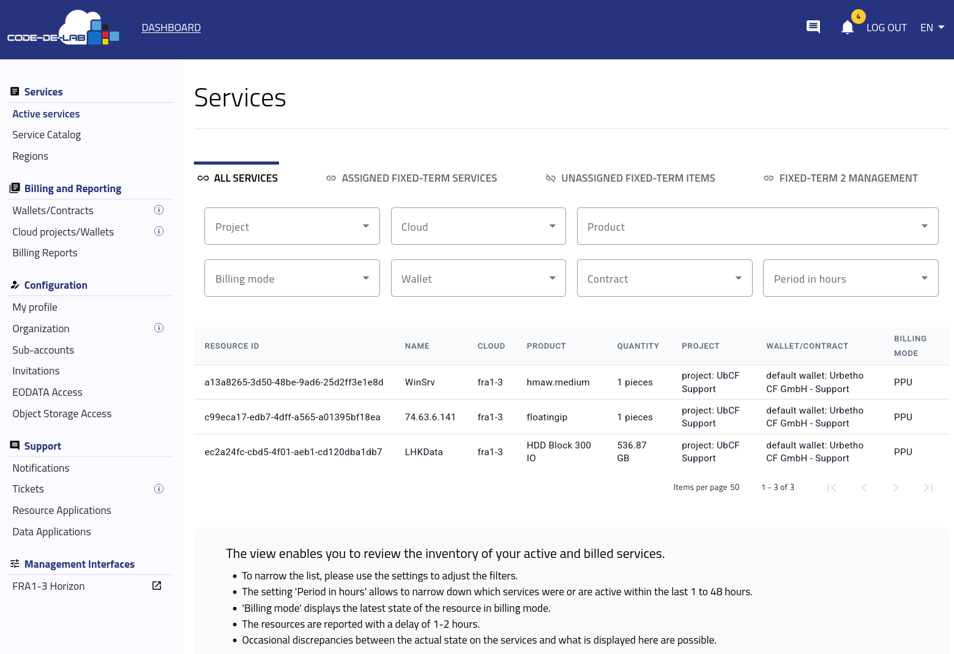The height and width of the screenshot is (654, 954).
Task: Open the Wallet filter dropdown
Action: [x=479, y=278]
